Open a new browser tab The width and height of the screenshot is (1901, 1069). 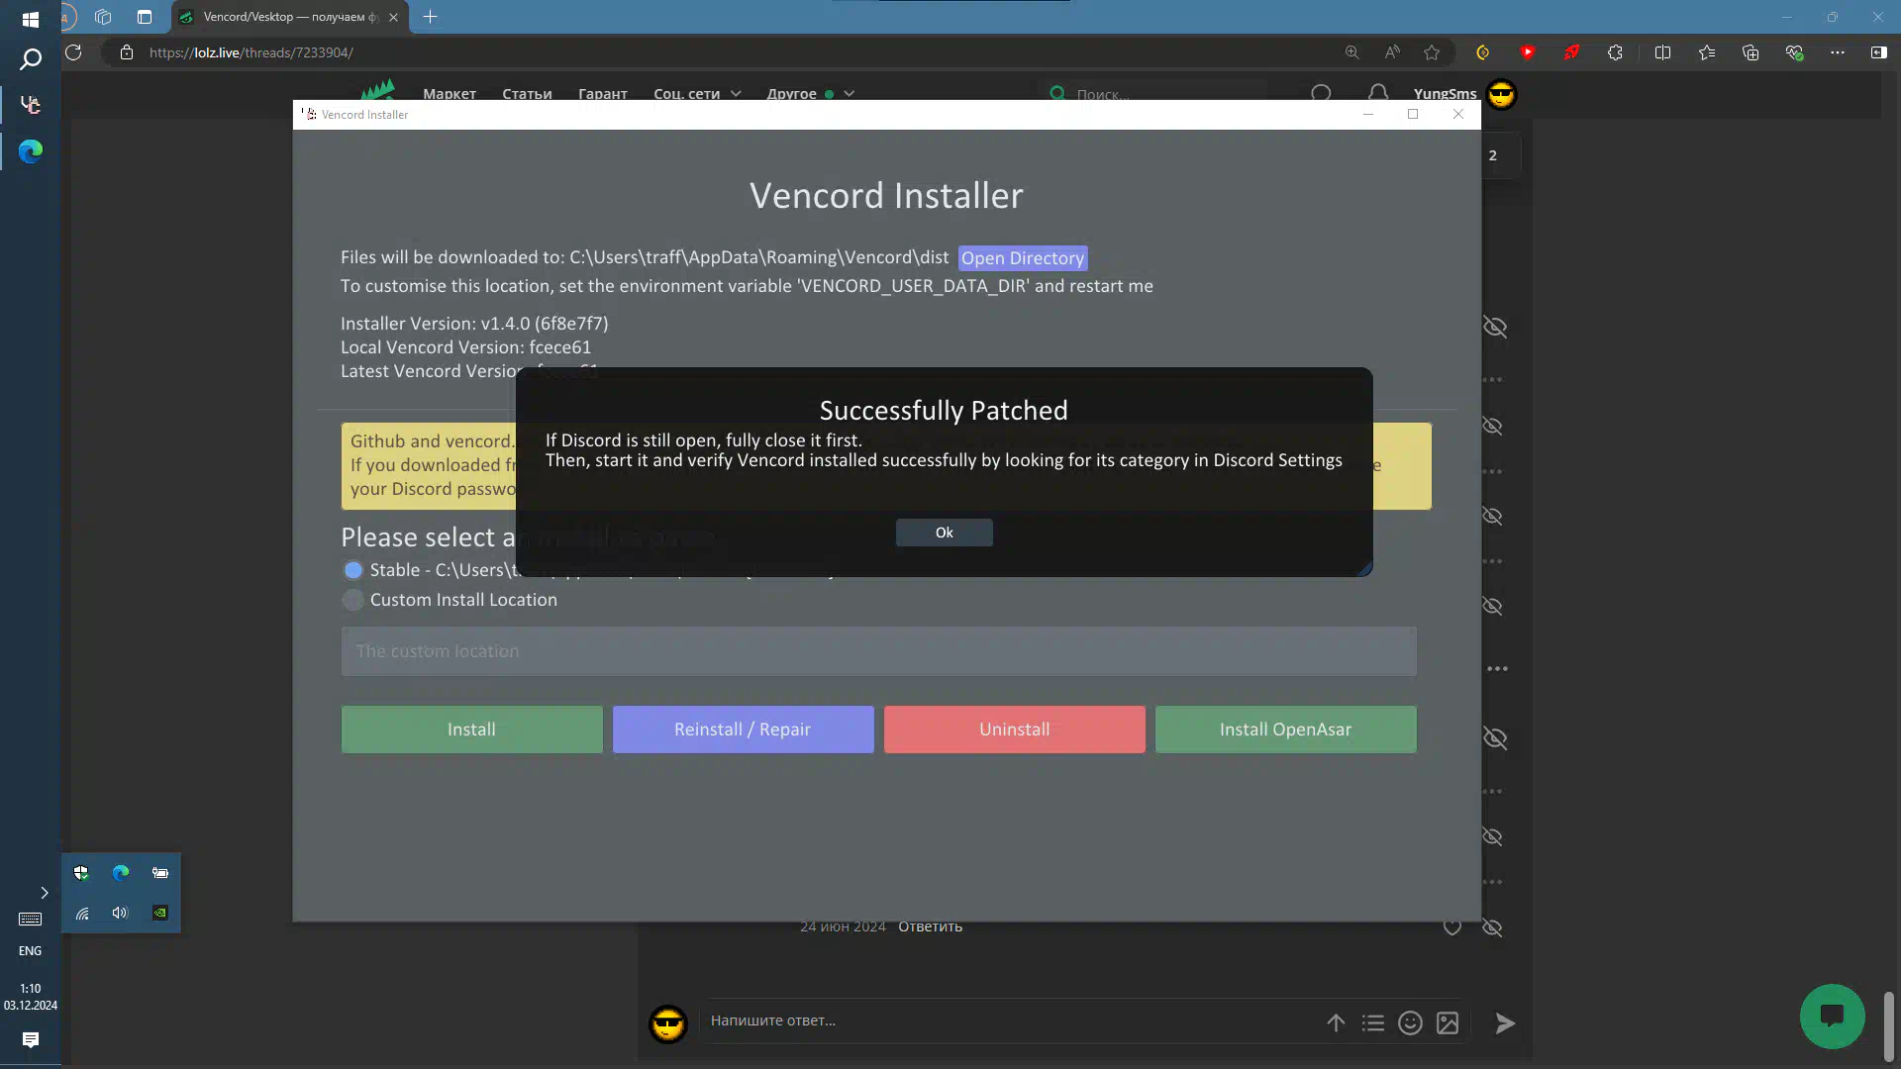(430, 17)
